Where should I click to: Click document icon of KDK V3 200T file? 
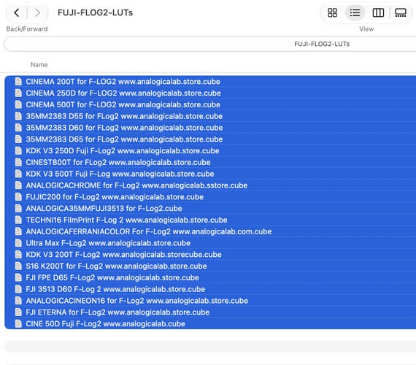pyautogui.click(x=18, y=255)
